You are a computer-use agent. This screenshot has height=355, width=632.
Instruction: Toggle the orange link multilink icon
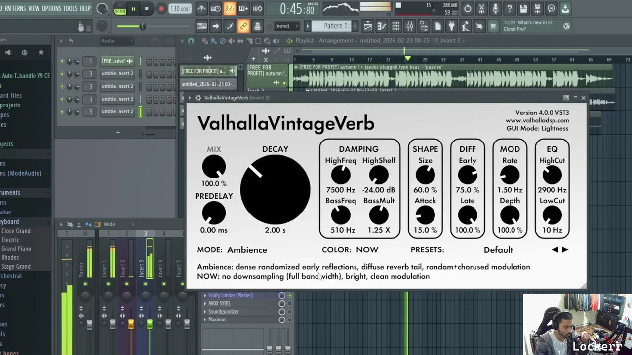point(243,26)
